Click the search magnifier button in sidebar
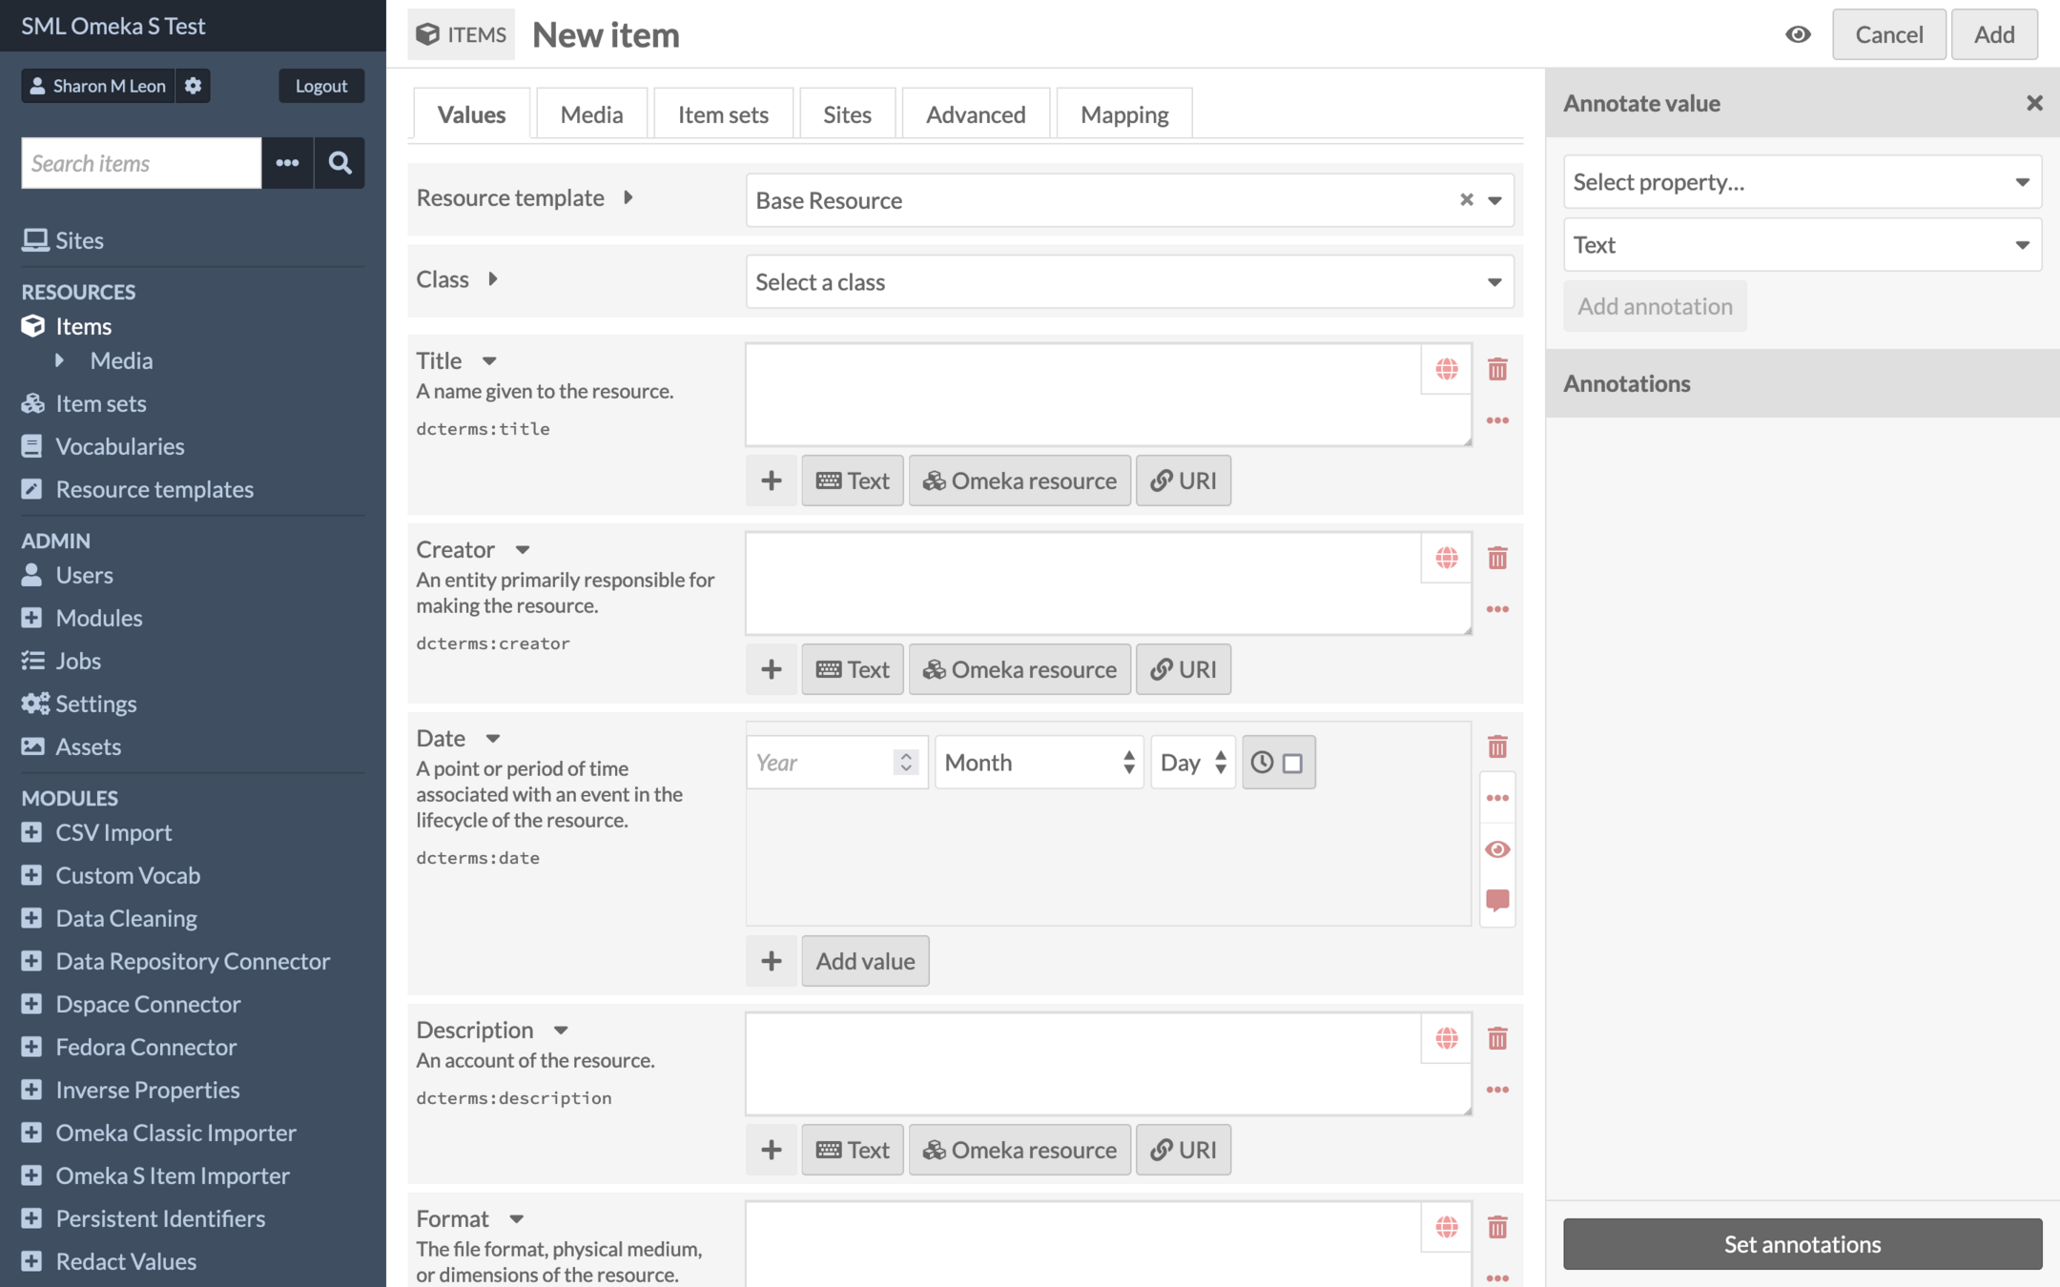 (x=340, y=163)
